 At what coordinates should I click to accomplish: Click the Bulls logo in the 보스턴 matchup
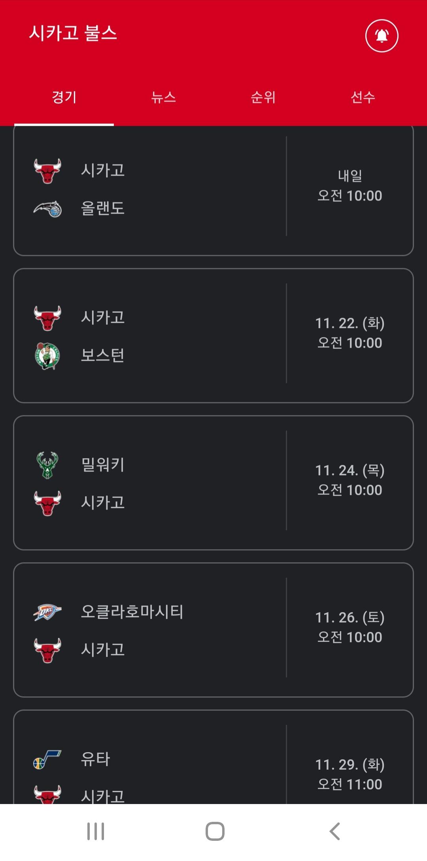(47, 318)
